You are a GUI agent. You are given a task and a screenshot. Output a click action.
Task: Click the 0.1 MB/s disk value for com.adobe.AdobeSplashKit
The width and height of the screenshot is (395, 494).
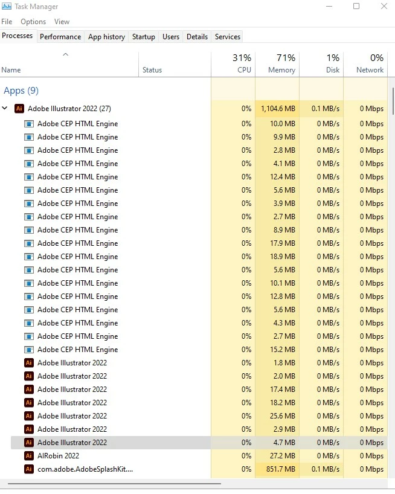[x=326, y=469]
